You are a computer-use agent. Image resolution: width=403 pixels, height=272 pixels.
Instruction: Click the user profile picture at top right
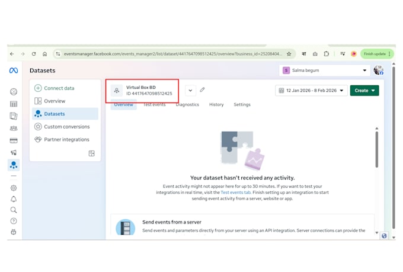tap(379, 70)
